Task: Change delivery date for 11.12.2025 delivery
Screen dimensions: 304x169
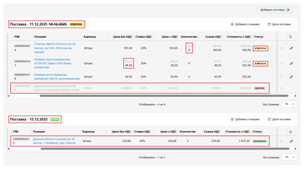Action: tap(279, 24)
